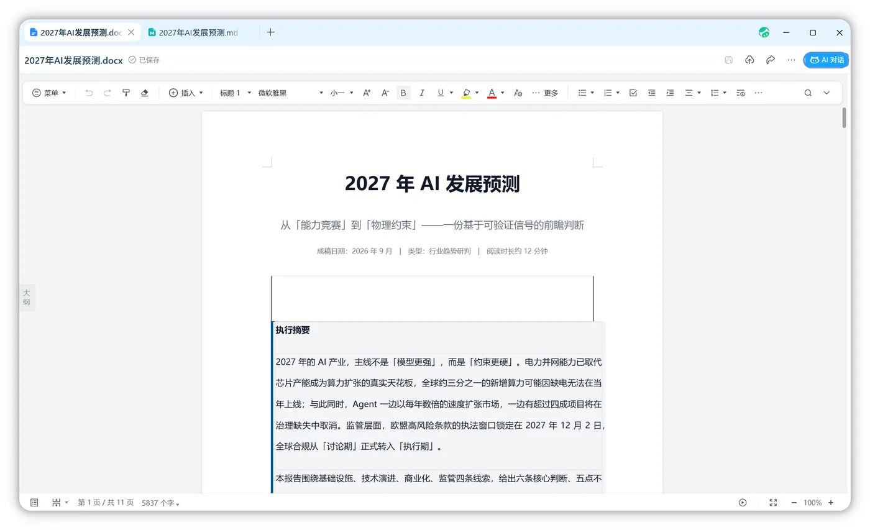Apply the red font color
This screenshot has height=530, width=870.
(492, 93)
